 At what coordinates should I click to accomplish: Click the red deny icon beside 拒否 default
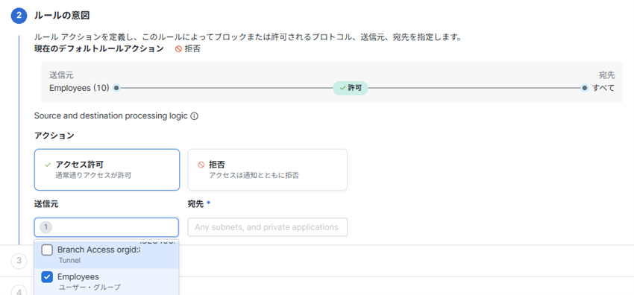pyautogui.click(x=178, y=49)
